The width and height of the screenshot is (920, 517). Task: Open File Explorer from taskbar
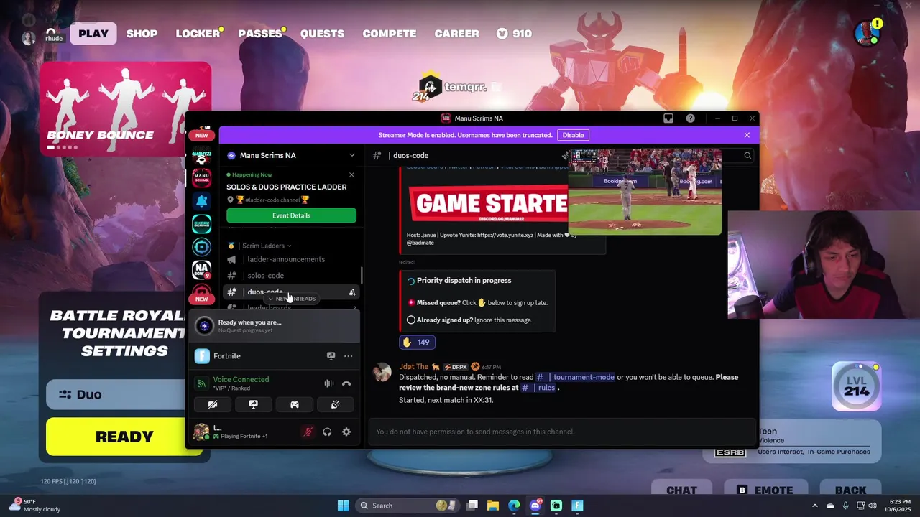[493, 506]
